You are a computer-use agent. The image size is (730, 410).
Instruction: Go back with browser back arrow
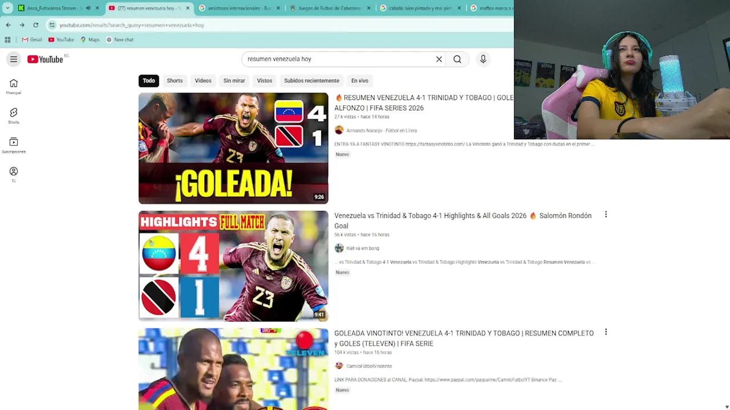[x=8, y=25]
